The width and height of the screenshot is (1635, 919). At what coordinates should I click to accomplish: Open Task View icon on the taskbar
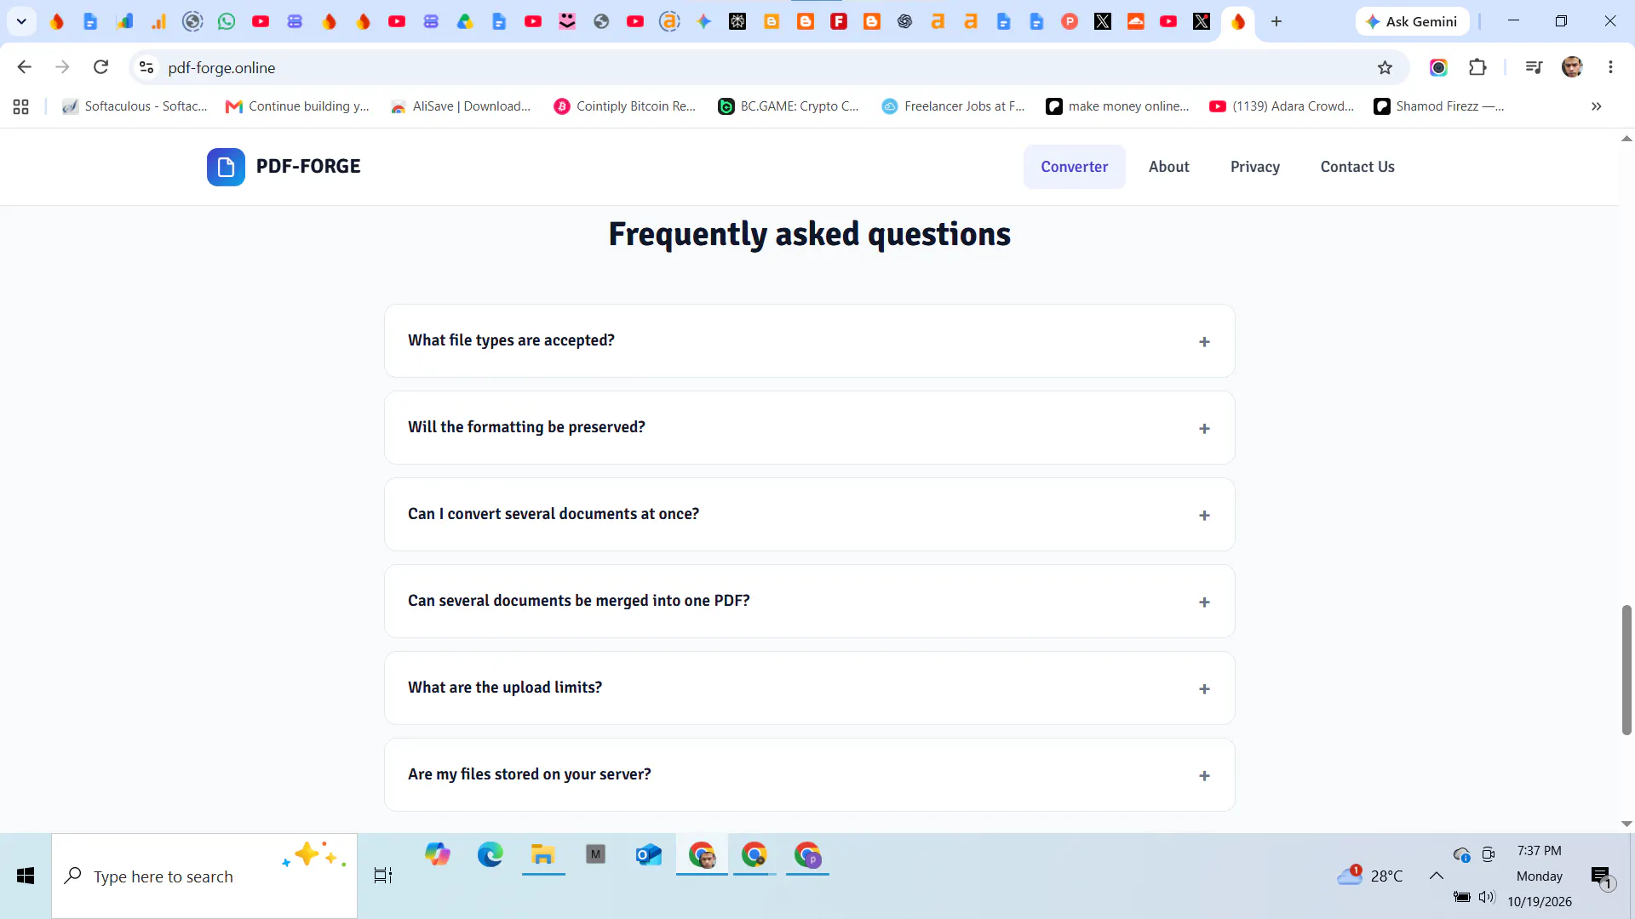coord(383,876)
